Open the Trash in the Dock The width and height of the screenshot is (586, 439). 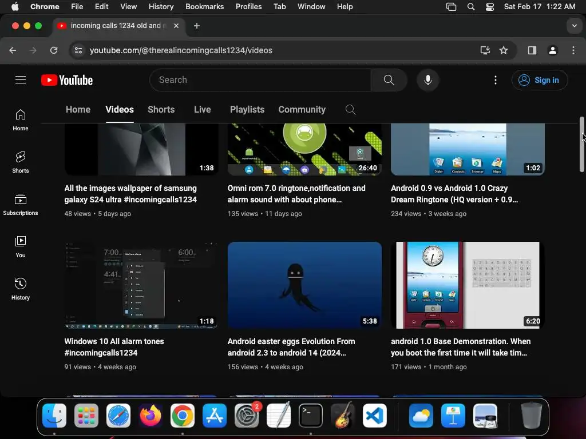click(x=531, y=416)
